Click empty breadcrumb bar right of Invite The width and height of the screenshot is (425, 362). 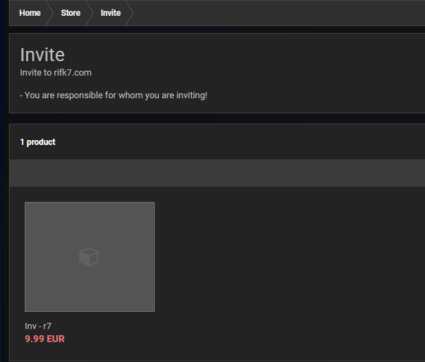point(275,13)
